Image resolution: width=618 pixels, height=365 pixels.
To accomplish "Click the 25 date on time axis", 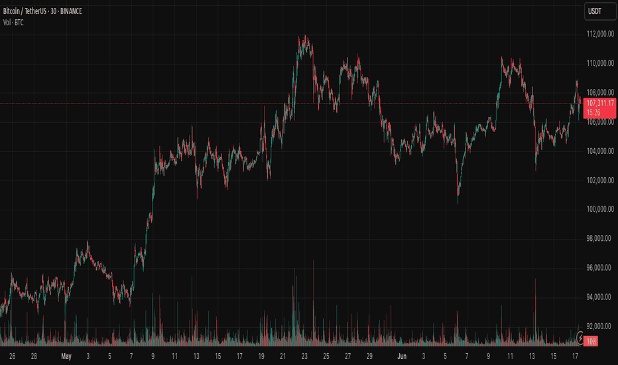I will (326, 356).
